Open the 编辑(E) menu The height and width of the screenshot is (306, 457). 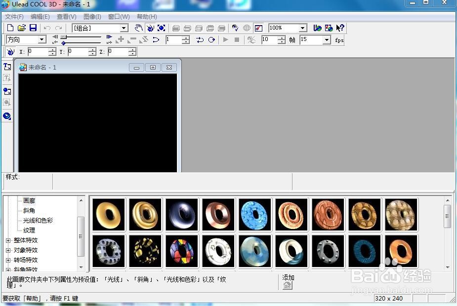pyautogui.click(x=40, y=17)
